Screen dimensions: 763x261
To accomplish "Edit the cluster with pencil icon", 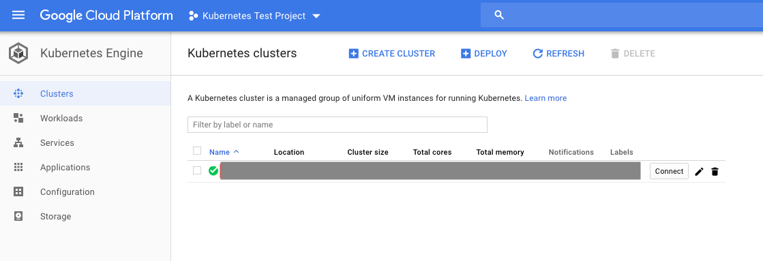I will (700, 172).
